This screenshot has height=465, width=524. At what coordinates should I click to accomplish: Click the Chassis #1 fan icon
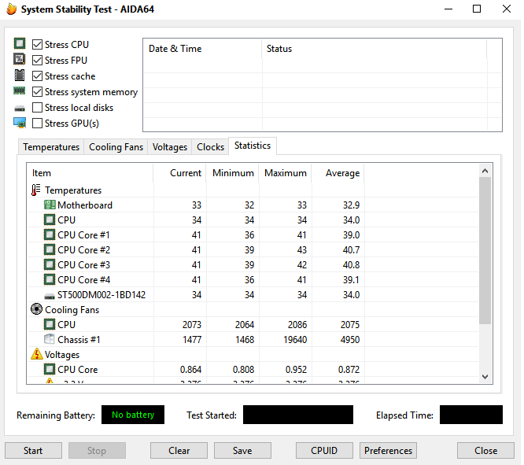pos(50,340)
